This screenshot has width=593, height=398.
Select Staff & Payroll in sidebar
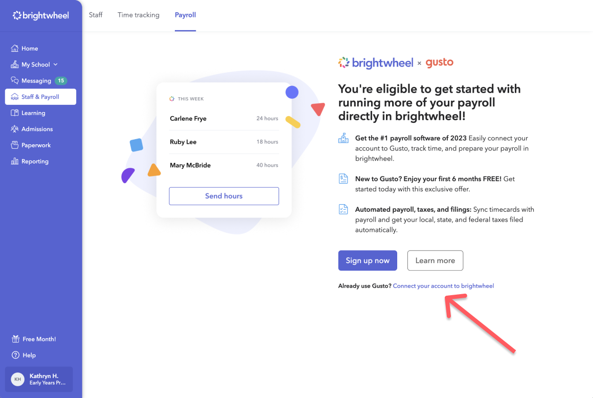point(40,97)
